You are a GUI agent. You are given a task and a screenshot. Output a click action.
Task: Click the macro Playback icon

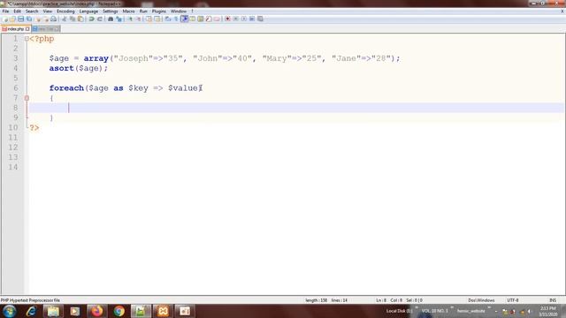(x=244, y=19)
